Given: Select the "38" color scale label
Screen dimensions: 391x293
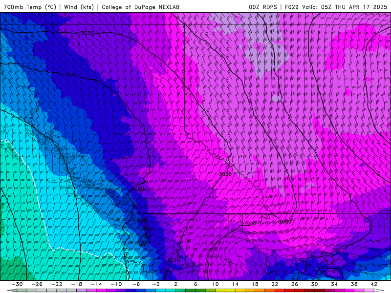Looking at the screenshot, I should click(x=354, y=284).
